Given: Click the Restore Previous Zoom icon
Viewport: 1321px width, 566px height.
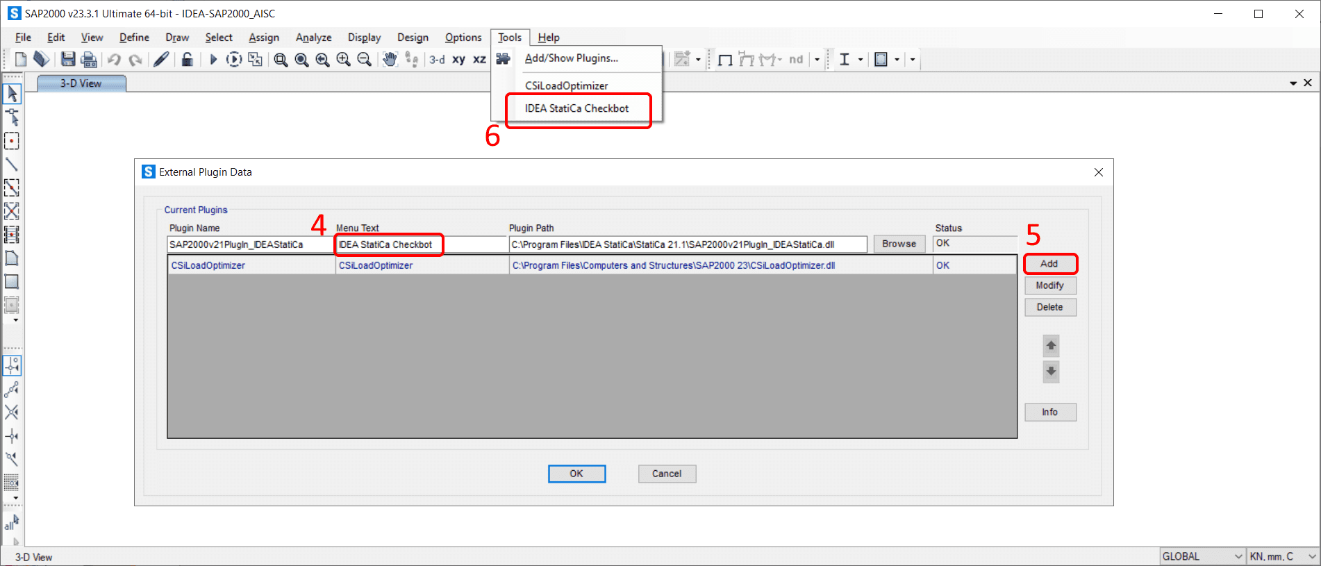Looking at the screenshot, I should (322, 60).
